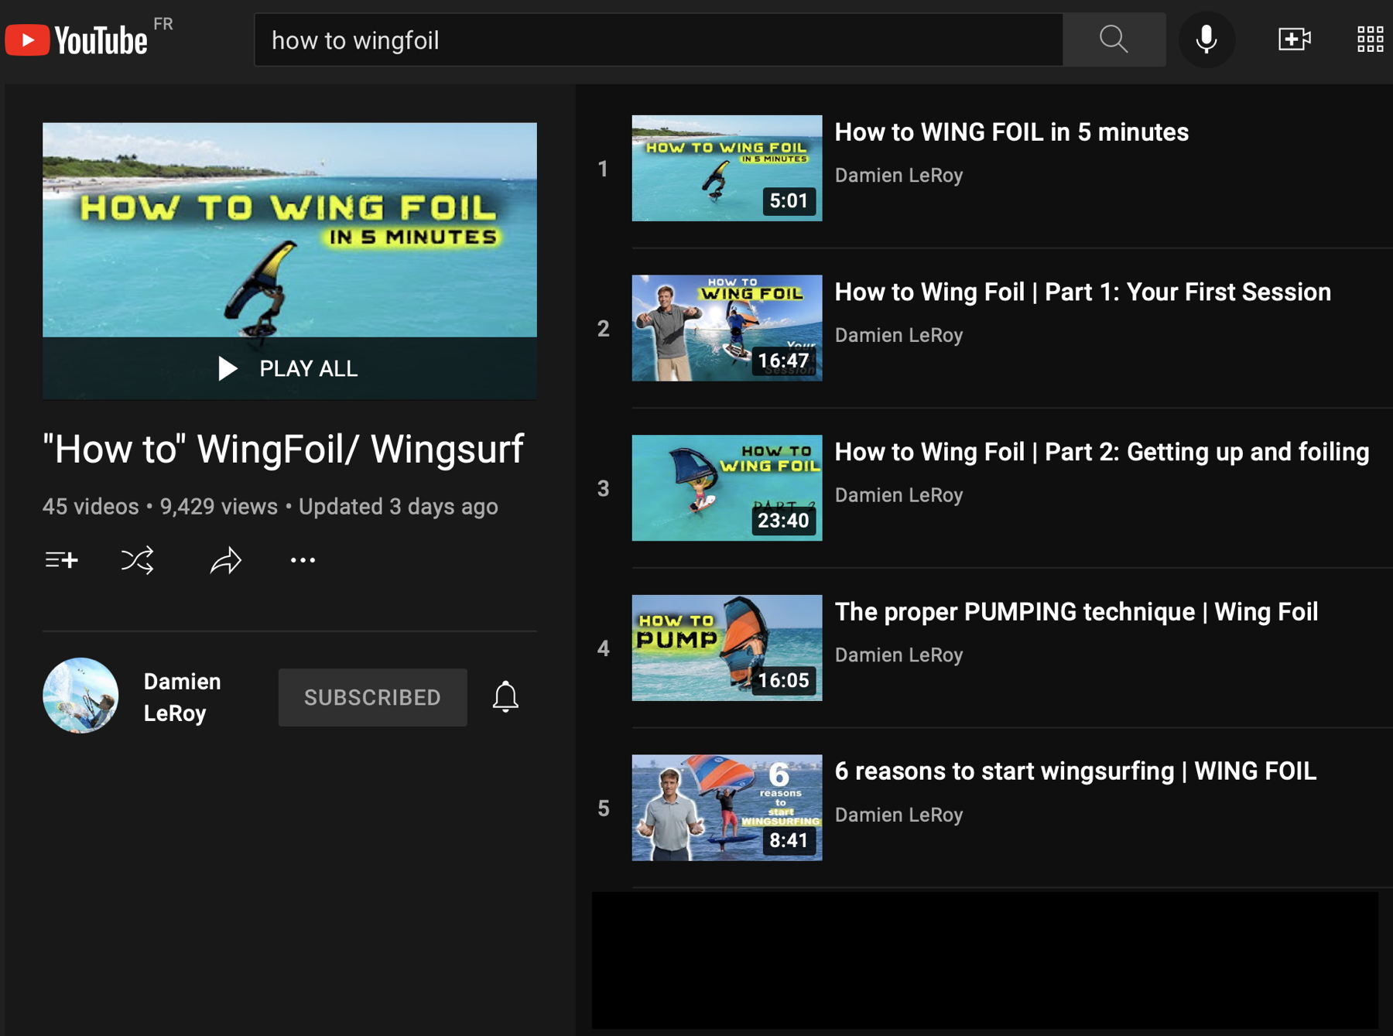Viewport: 1393px width, 1036px height.
Task: Click PLAY ALL on the playlist cover
Action: tap(289, 368)
